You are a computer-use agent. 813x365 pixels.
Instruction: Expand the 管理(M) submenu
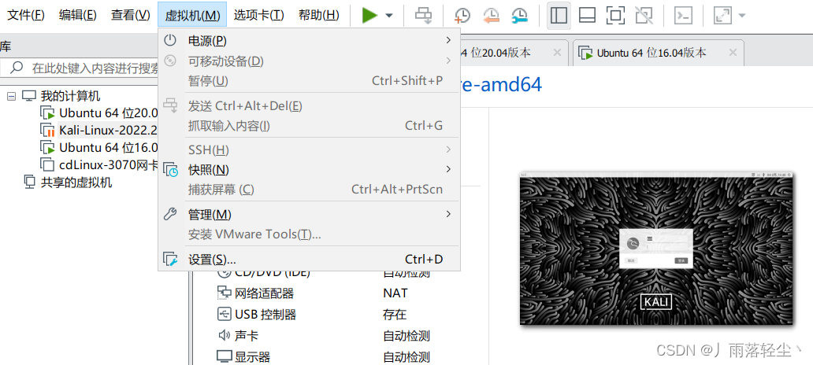(x=309, y=214)
